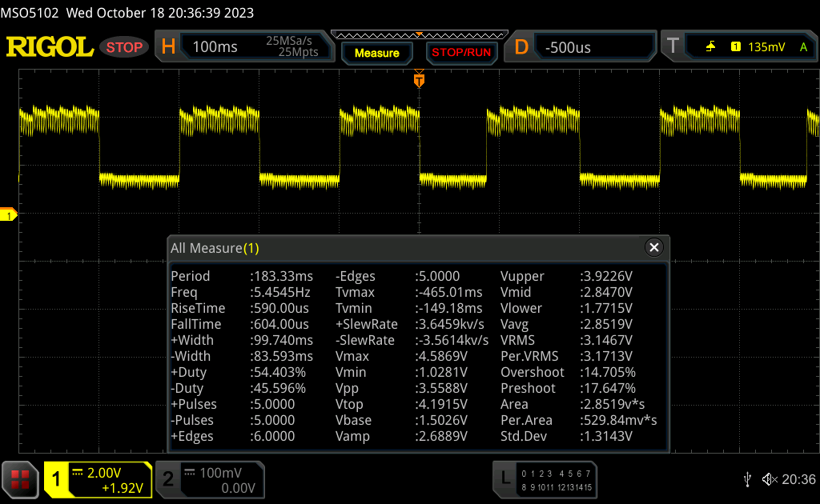Click the RIGOL logo

click(50, 47)
